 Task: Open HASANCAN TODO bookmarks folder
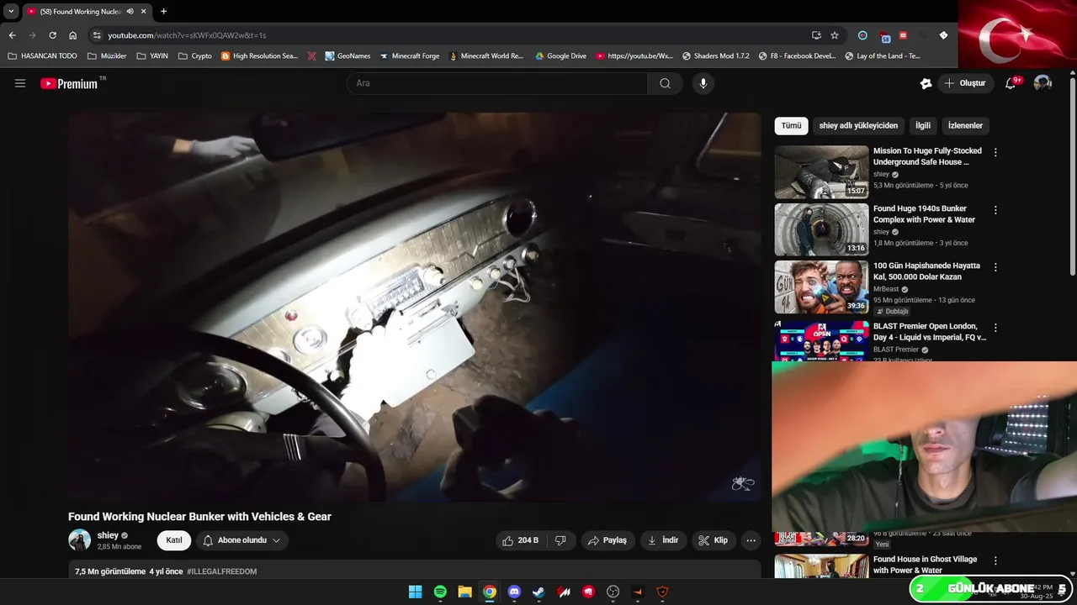pyautogui.click(x=42, y=56)
